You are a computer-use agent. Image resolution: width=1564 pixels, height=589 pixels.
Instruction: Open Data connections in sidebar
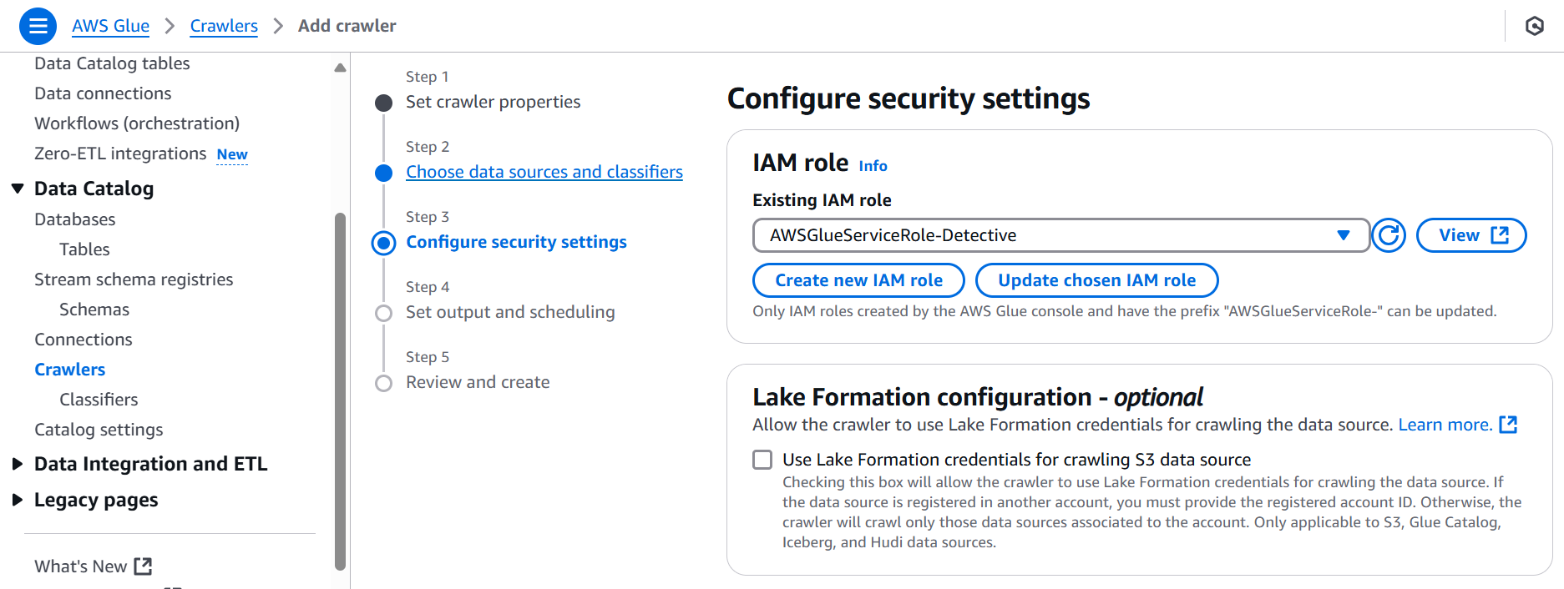tap(103, 93)
